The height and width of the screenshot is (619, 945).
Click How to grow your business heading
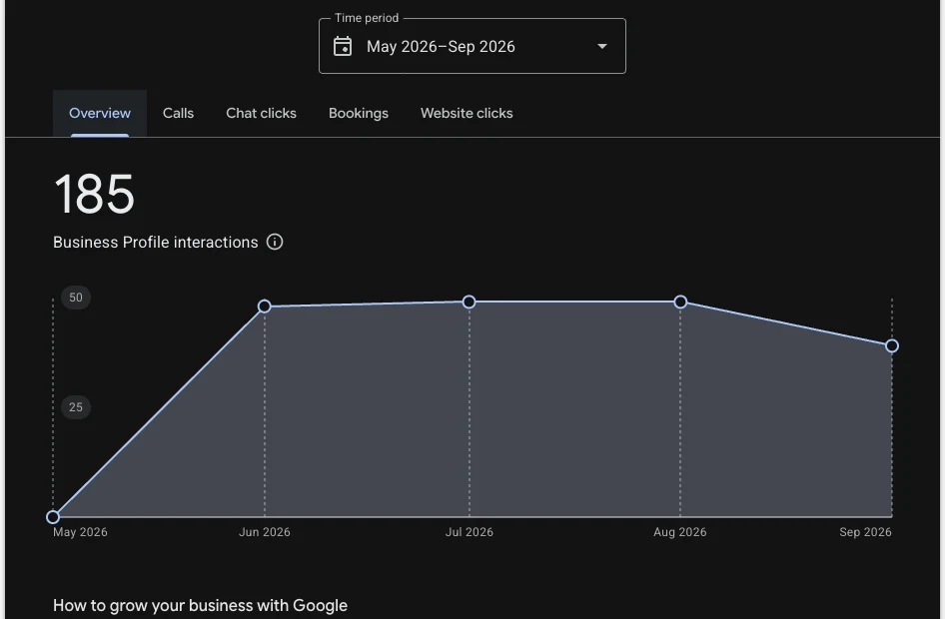tap(200, 606)
